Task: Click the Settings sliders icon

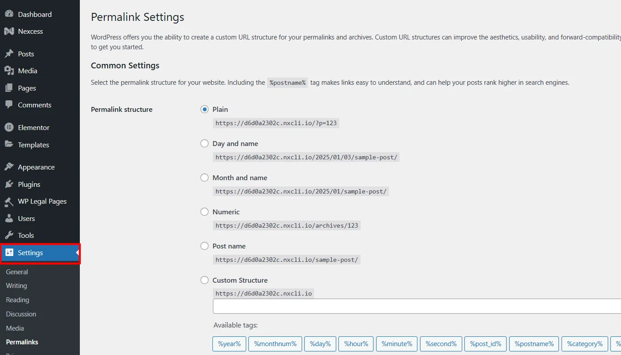Action: [x=9, y=252]
